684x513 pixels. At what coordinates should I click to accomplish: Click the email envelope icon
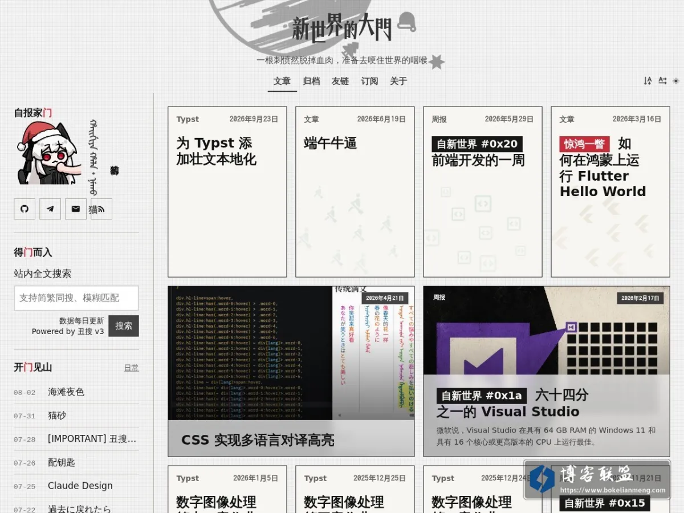click(x=76, y=209)
